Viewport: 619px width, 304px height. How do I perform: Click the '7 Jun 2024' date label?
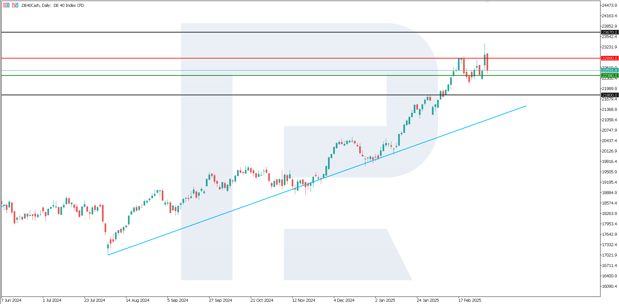11,300
